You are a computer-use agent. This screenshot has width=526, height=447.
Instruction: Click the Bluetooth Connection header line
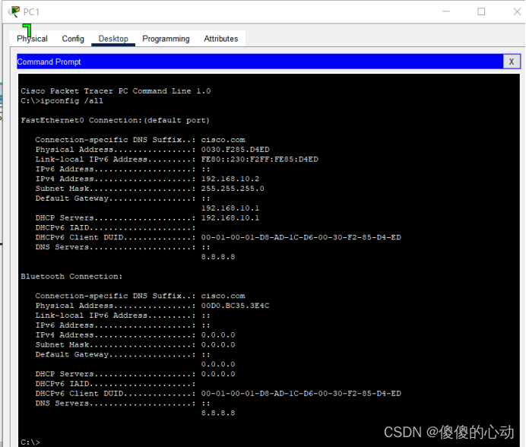(71, 277)
